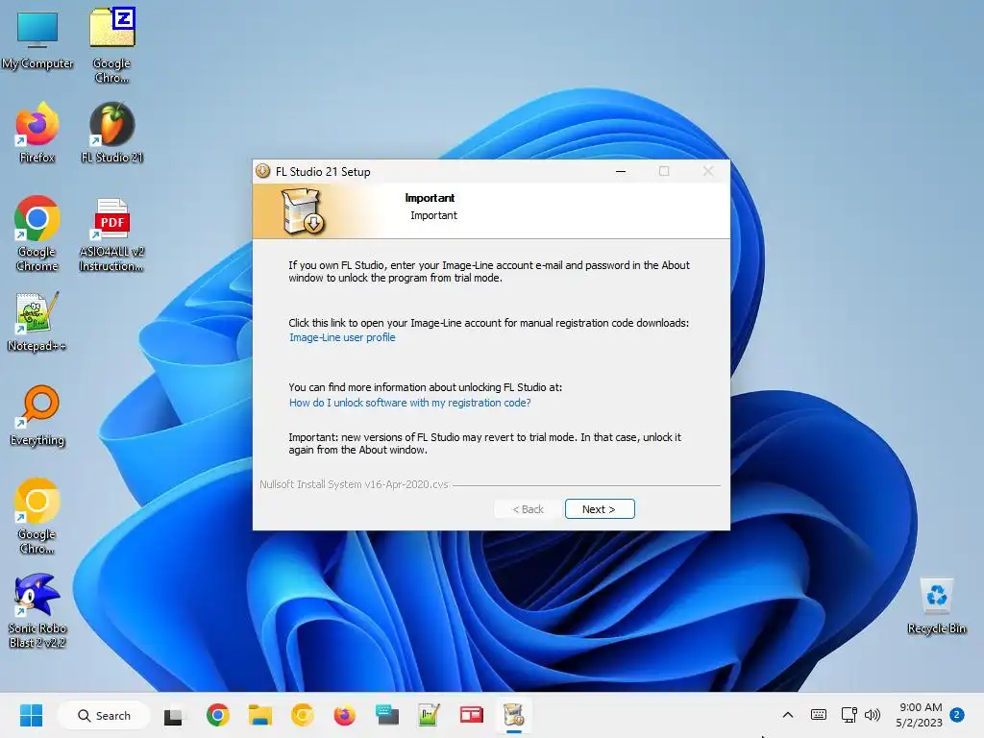Open the Google Chro... zip folder icon
The height and width of the screenshot is (738, 984).
tap(111, 45)
